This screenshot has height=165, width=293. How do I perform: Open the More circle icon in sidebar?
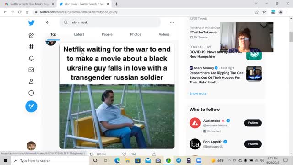[x=31, y=93]
